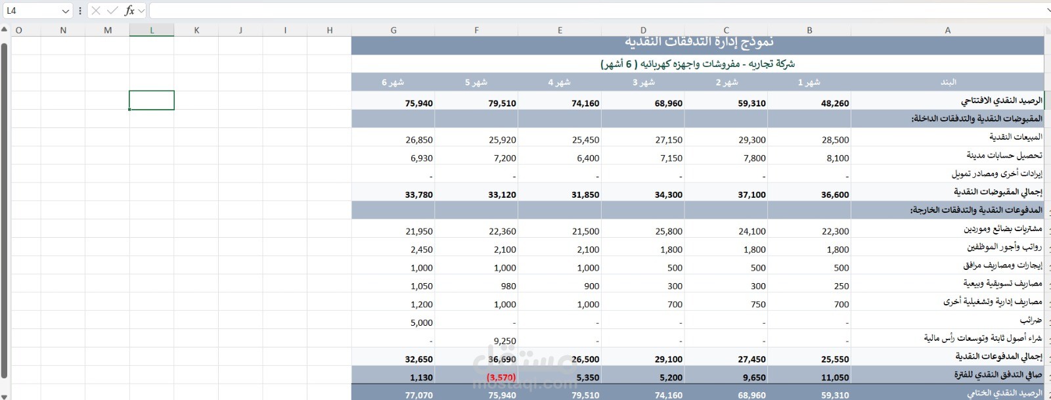The width and height of the screenshot is (1051, 400).
Task: Click row label 'صافي التدفق النقدي للفترة'
Action: pyautogui.click(x=998, y=374)
